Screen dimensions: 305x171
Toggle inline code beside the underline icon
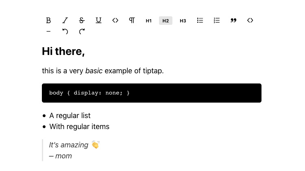coord(115,20)
